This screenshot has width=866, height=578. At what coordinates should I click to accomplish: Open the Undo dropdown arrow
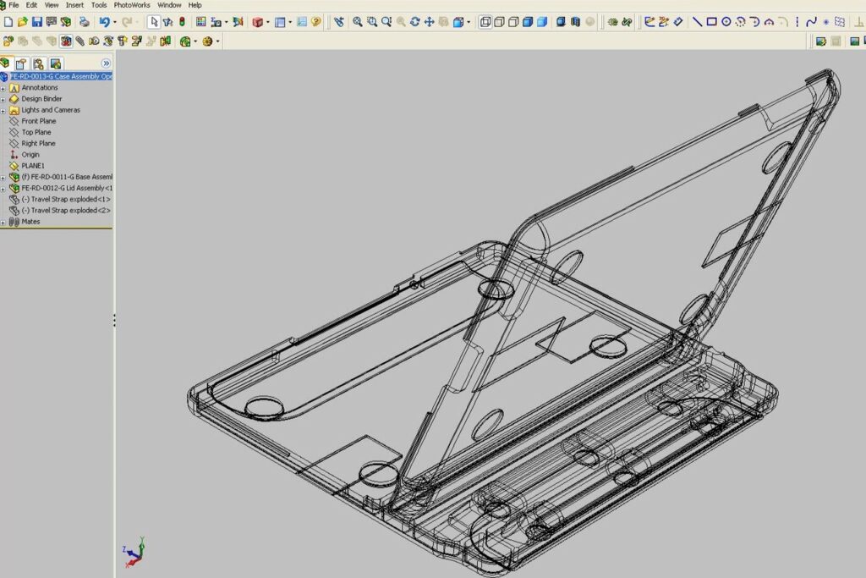(114, 21)
